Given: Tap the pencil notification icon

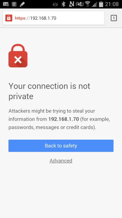Looking at the screenshot, I should (x=22, y=4).
